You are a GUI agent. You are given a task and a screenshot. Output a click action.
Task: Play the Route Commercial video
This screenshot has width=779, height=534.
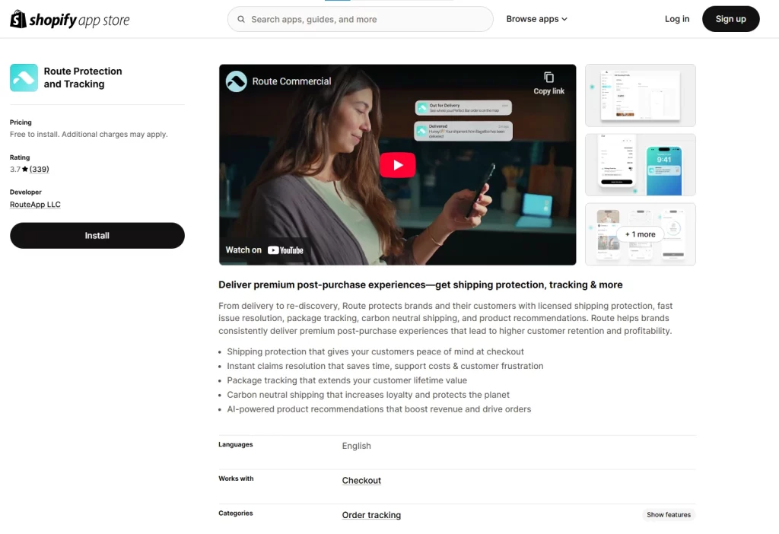pos(397,165)
